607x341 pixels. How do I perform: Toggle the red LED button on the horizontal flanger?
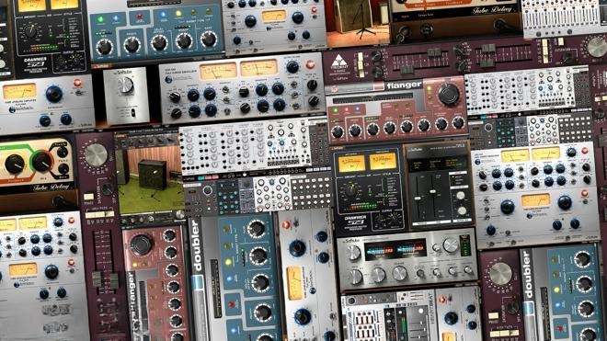click(347, 110)
